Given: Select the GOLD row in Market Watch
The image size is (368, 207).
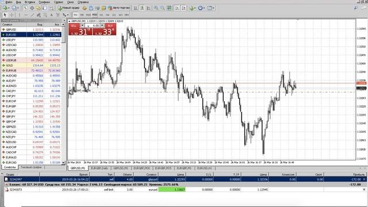Looking at the screenshot, I should click(x=32, y=65).
